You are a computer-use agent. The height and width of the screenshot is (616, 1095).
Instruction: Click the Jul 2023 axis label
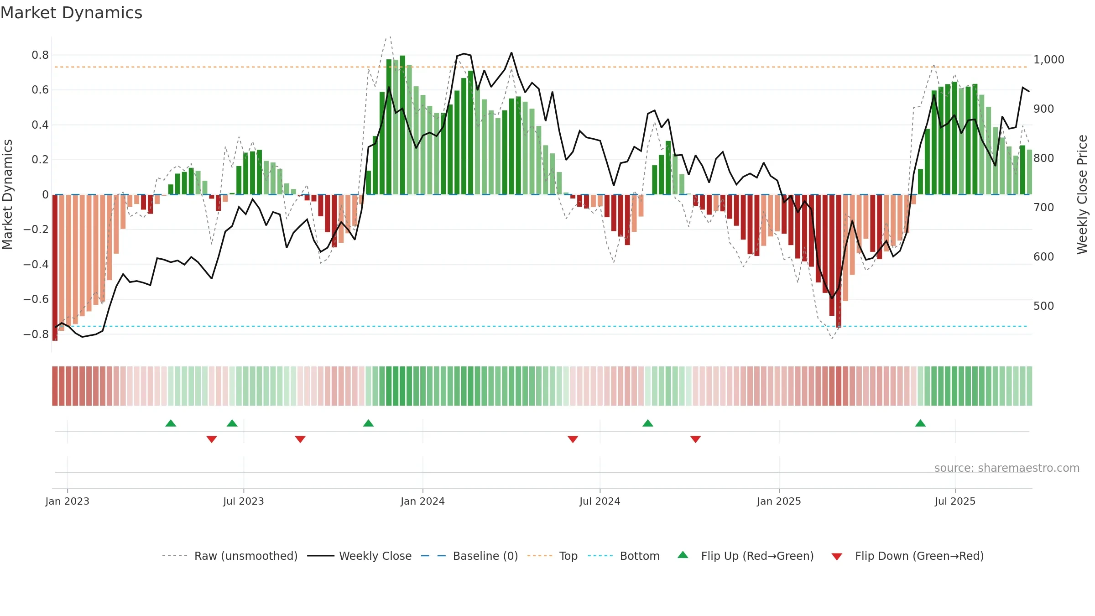point(244,501)
